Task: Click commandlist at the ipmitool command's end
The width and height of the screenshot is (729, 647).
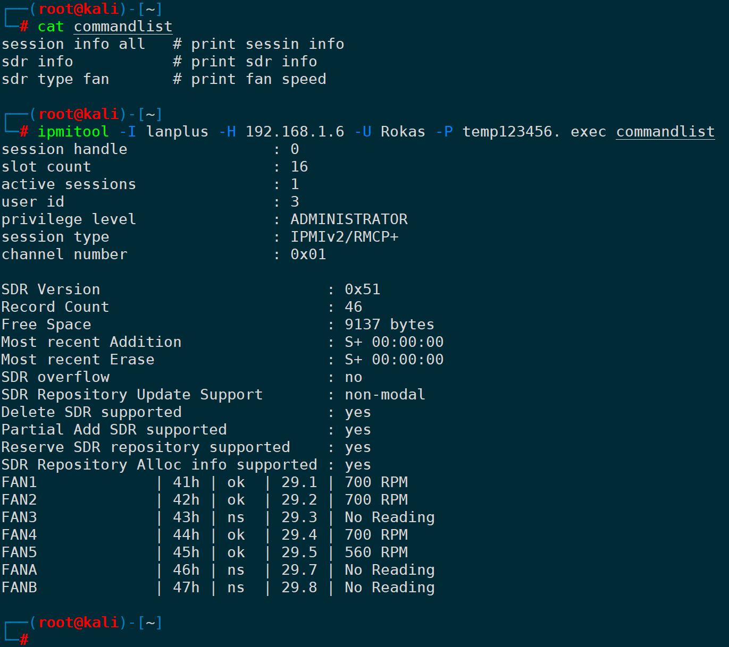Action: pos(665,132)
